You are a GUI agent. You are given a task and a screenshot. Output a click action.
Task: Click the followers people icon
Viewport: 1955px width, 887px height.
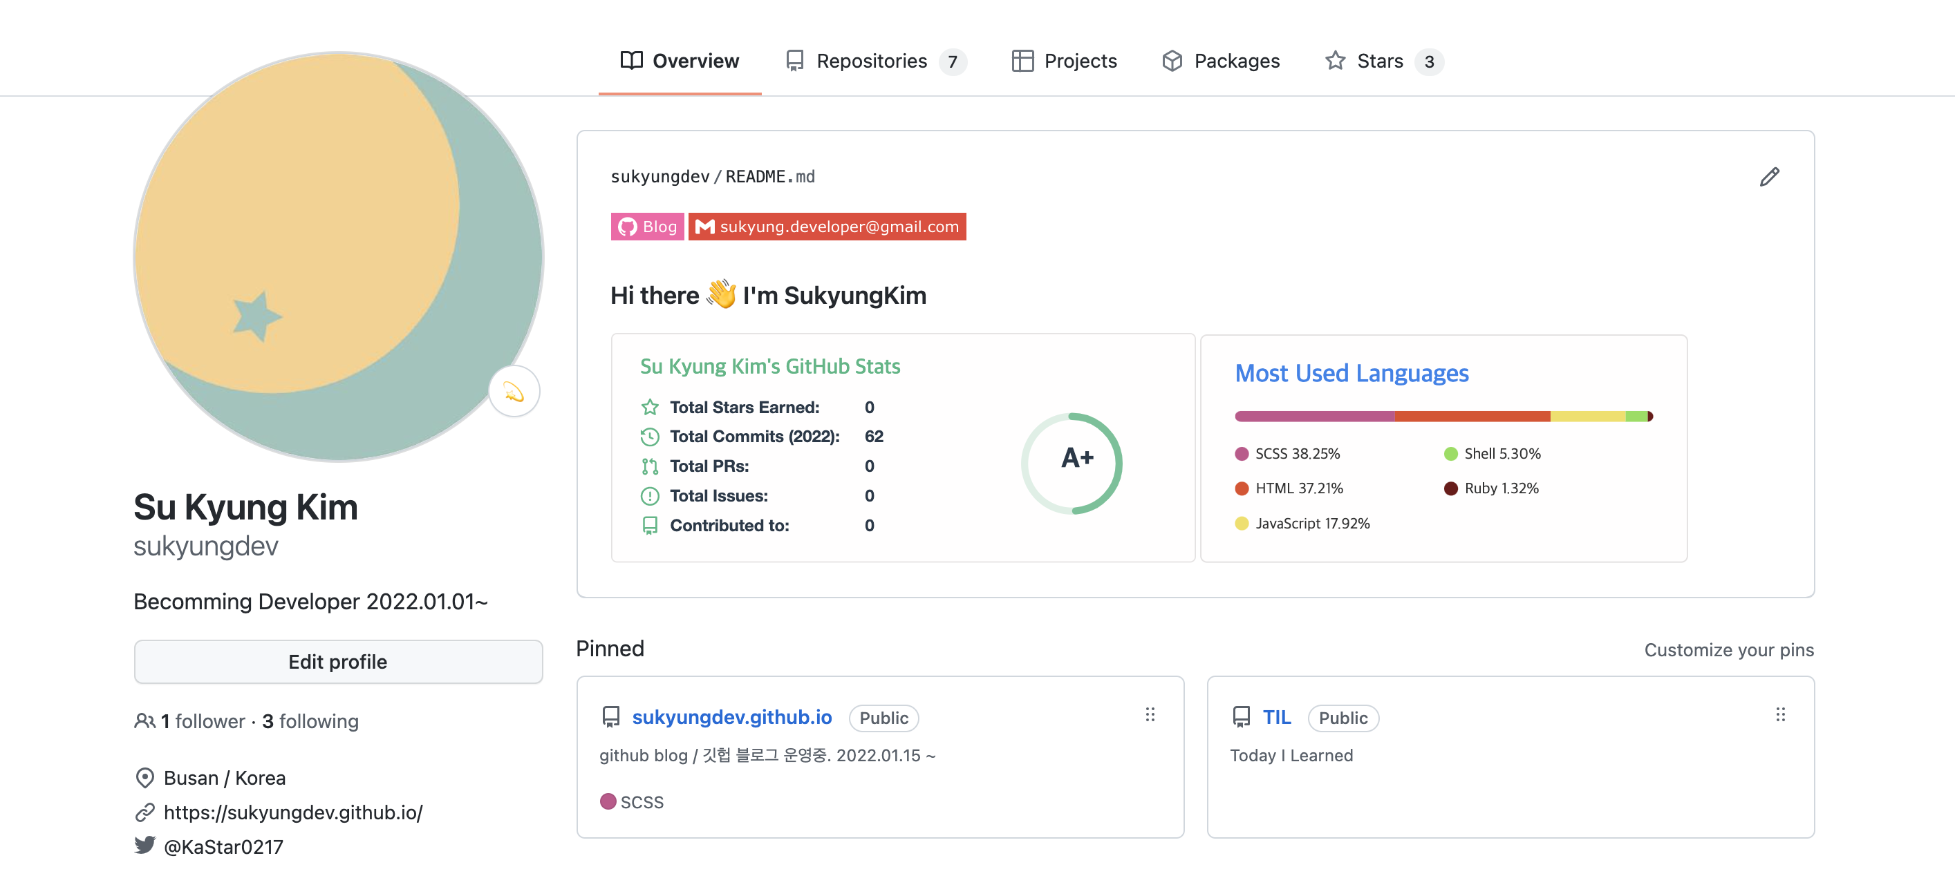(x=144, y=721)
